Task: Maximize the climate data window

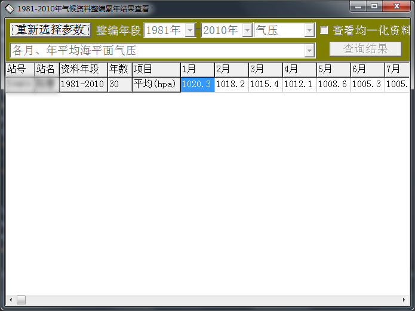Action: tap(374, 7)
